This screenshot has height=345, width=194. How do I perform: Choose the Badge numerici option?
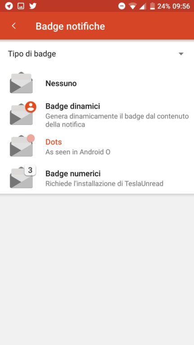click(97, 178)
